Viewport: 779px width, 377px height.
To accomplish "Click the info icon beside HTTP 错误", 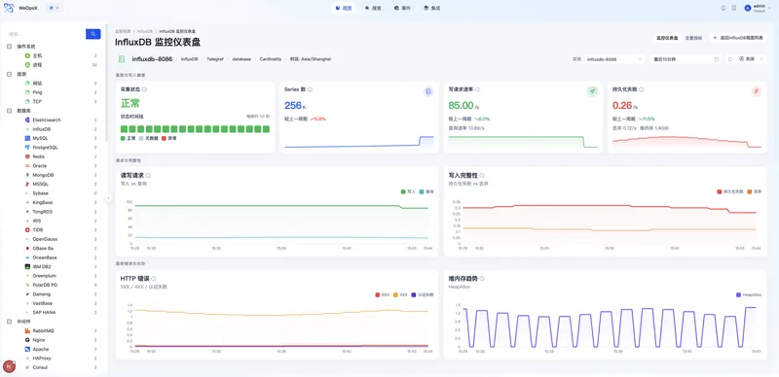I will coord(154,279).
